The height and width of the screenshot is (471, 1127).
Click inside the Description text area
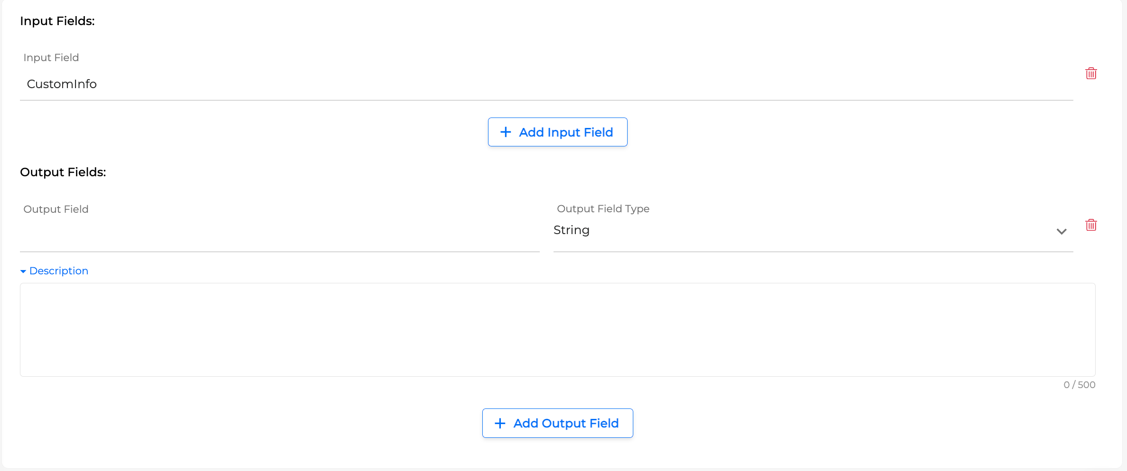(557, 330)
